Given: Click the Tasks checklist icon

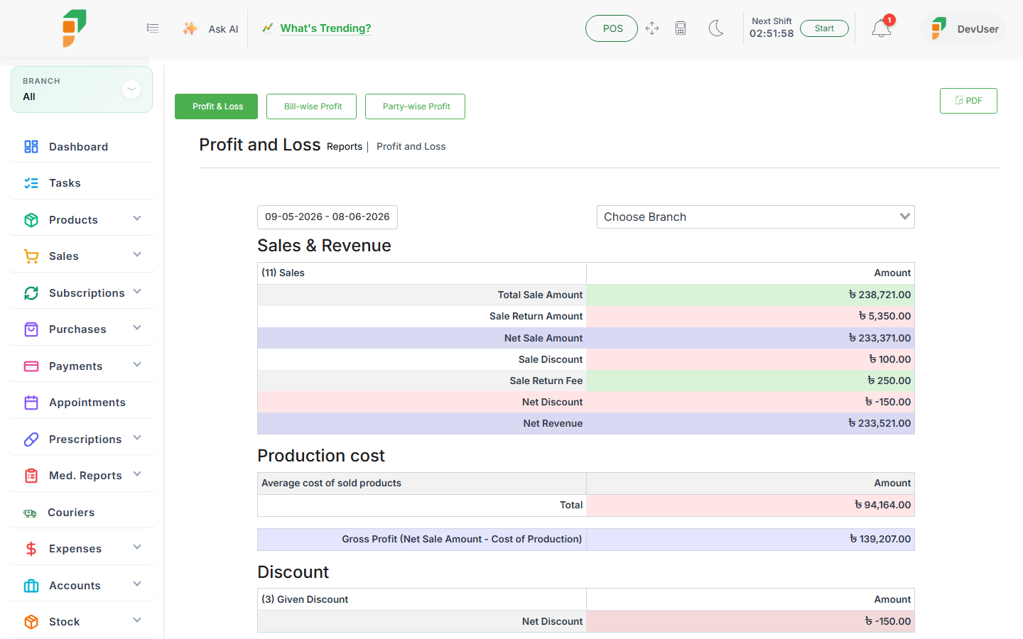Looking at the screenshot, I should (31, 183).
